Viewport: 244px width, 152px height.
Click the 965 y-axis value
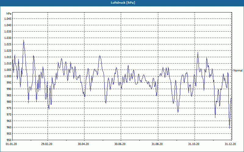click(9, 121)
